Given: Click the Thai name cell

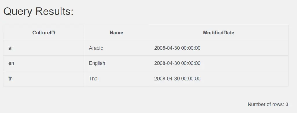Looking at the screenshot, I should [x=117, y=79].
